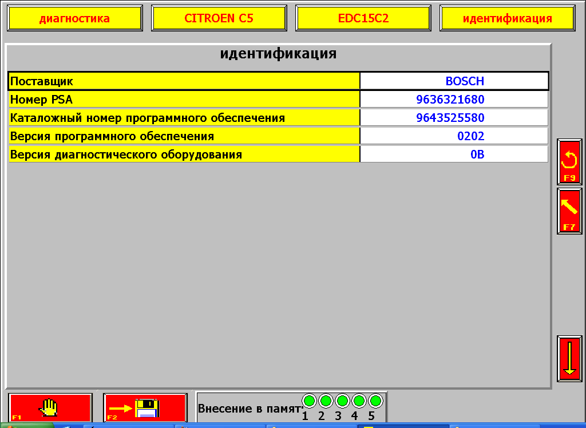The width and height of the screenshot is (586, 428).
Task: Select memory indicator number 2
Action: click(326, 401)
